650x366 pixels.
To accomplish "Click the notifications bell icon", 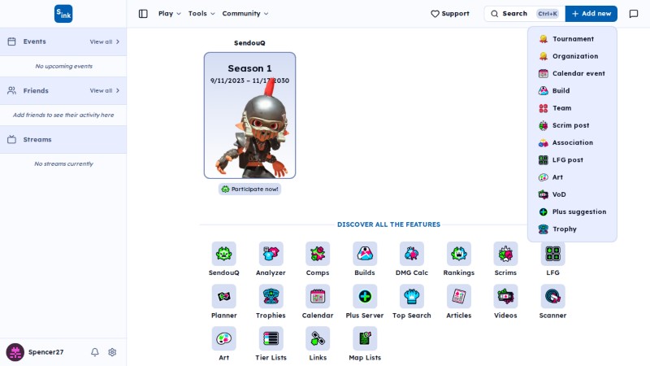I will (x=95, y=352).
